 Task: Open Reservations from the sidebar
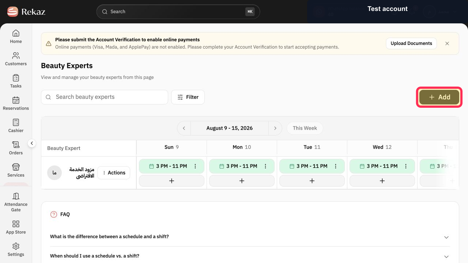[16, 103]
